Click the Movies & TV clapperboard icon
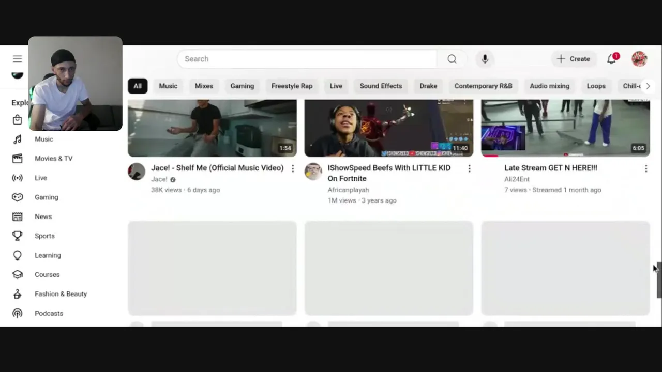Image resolution: width=662 pixels, height=372 pixels. [x=17, y=159]
